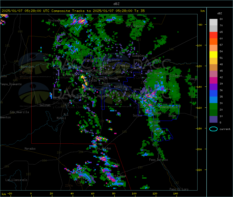Pick the dusty pink 42-45 dBZ swatch
This screenshot has height=197, width=233.
pos(213,74)
